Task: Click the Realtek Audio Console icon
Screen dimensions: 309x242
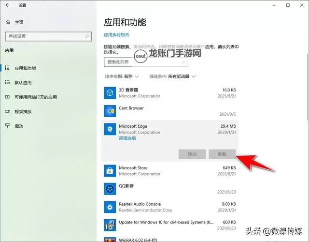Action: pos(110,207)
